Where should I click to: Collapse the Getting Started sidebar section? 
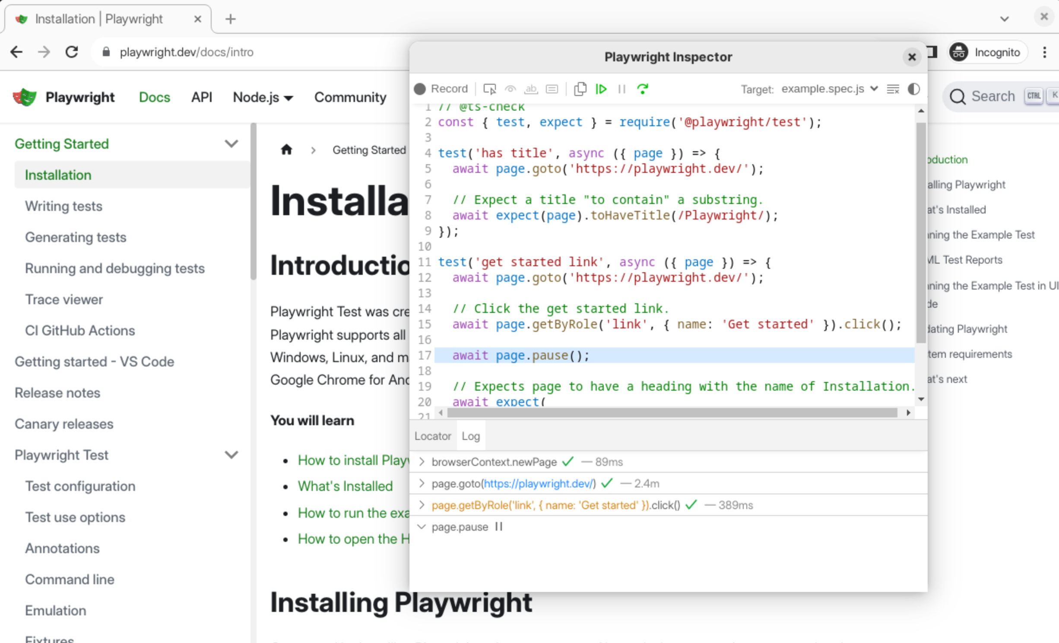pyautogui.click(x=231, y=144)
